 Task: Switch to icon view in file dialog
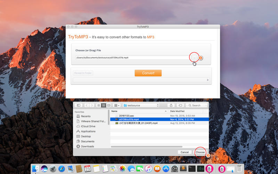[x=99, y=105]
